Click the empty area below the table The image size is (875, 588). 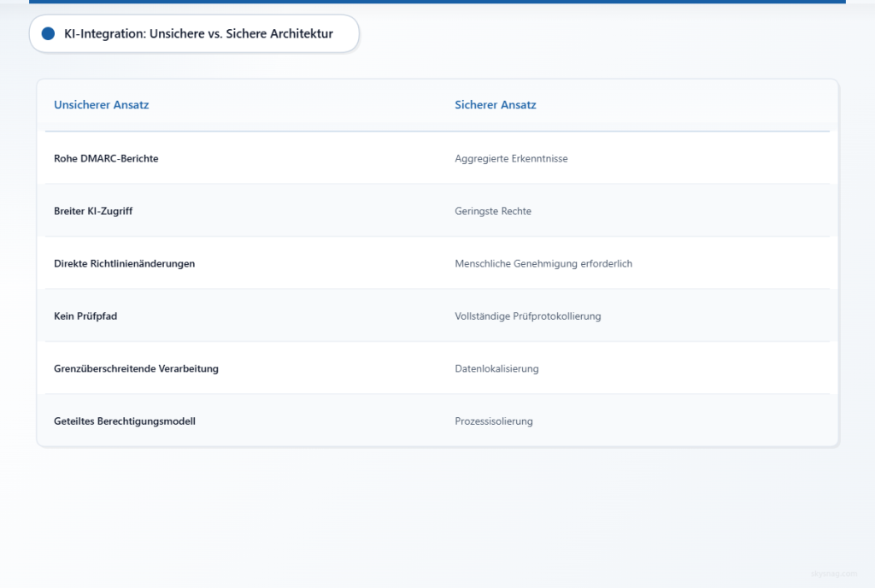pyautogui.click(x=437, y=514)
